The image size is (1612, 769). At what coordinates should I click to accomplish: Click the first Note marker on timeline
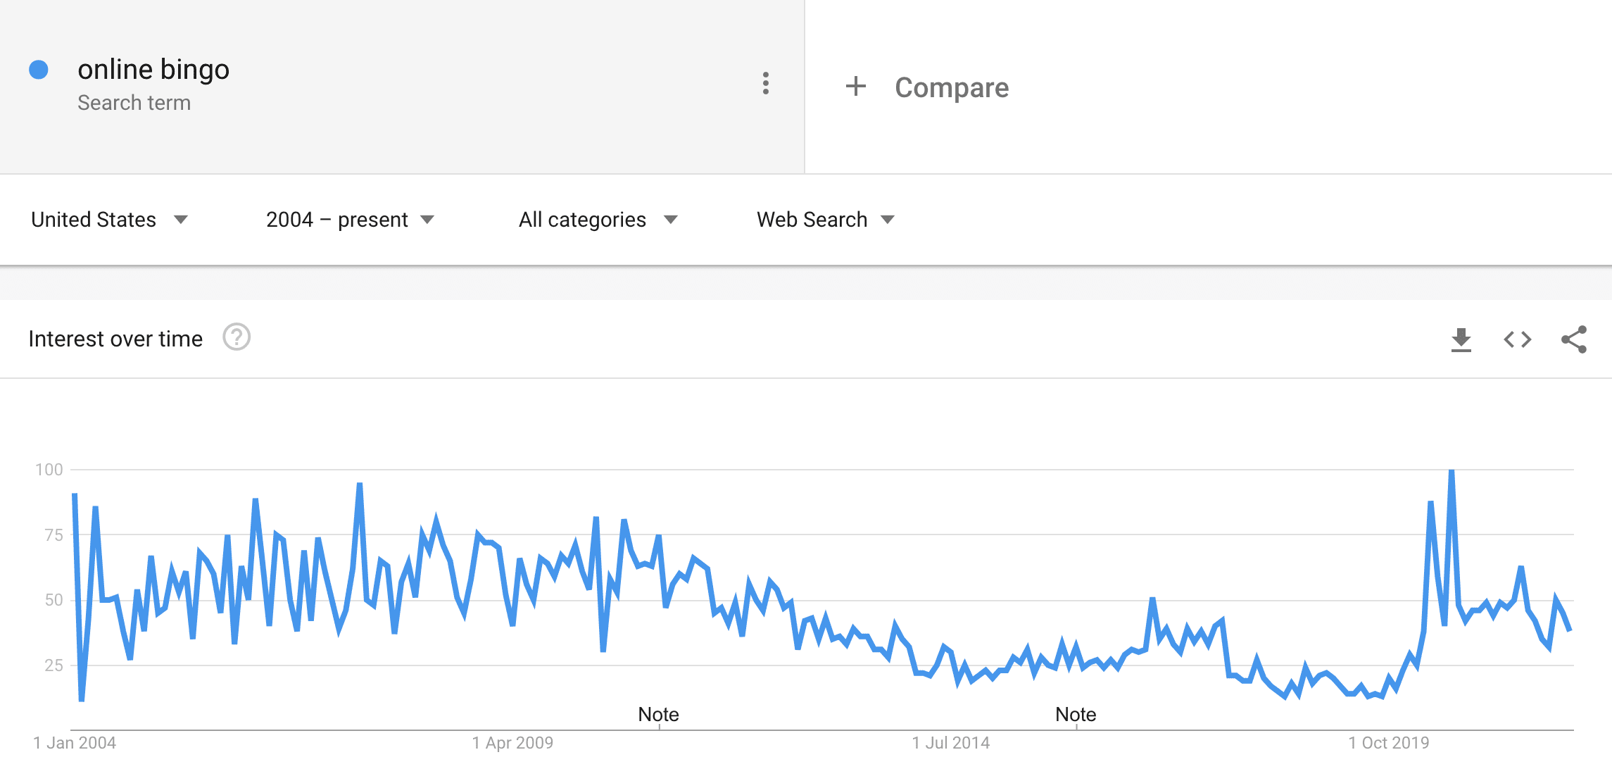[658, 714]
